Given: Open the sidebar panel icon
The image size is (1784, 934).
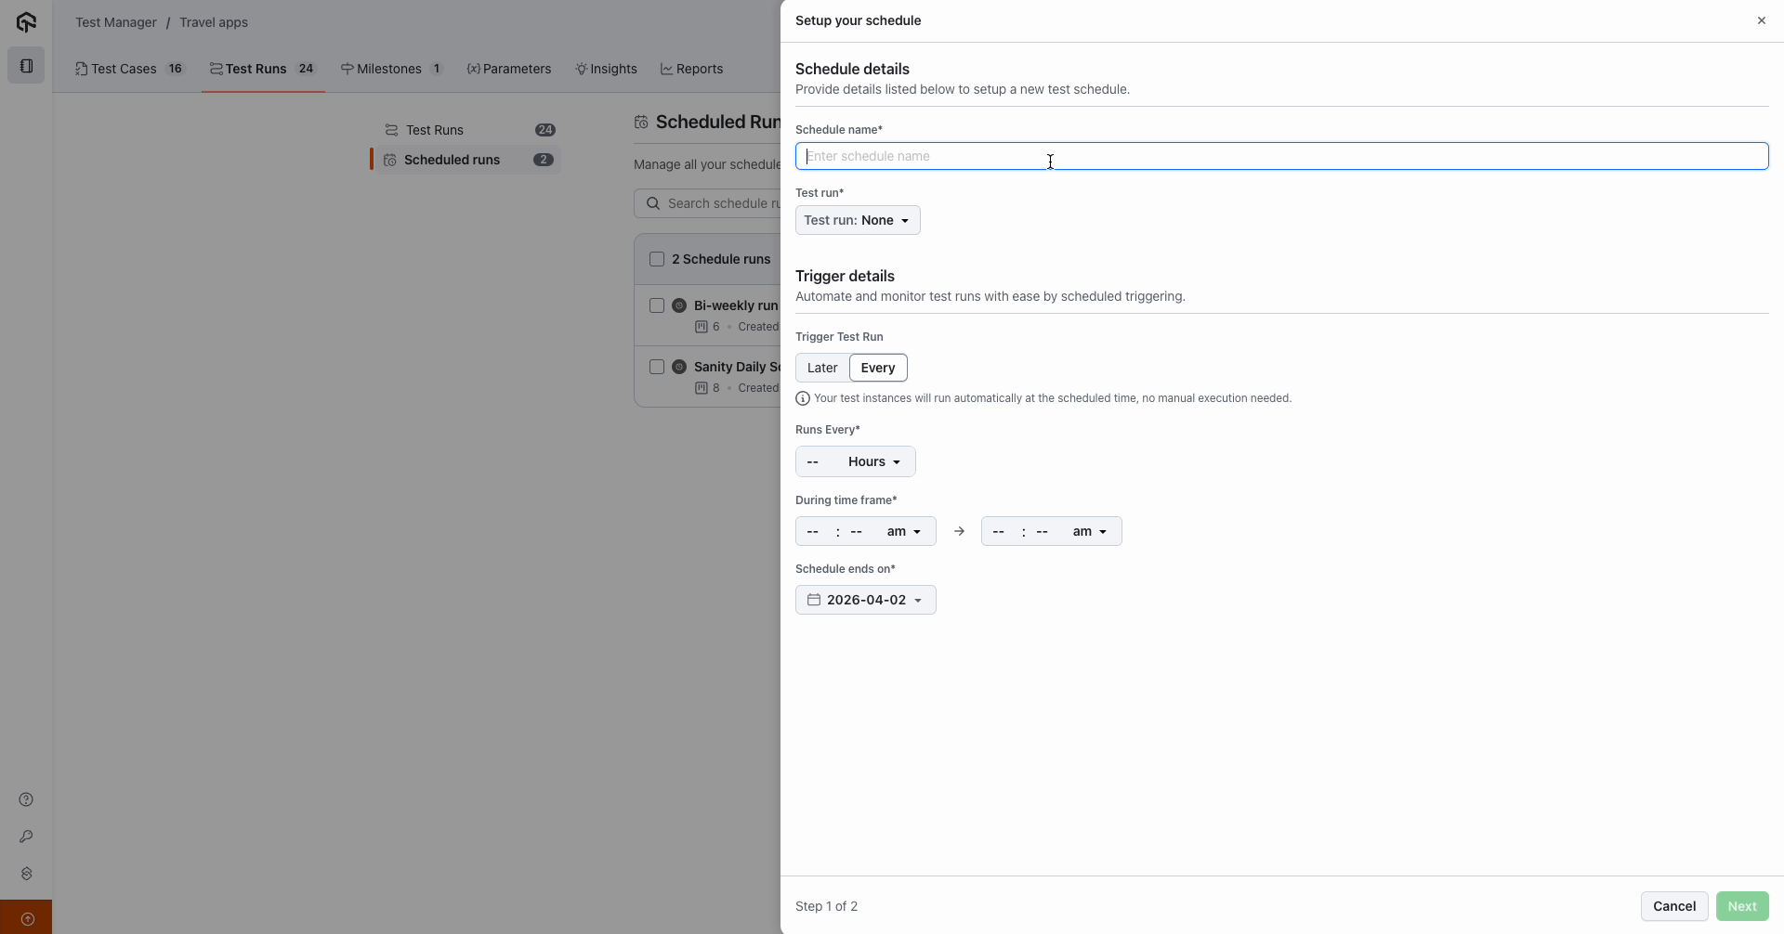Looking at the screenshot, I should coord(26,66).
